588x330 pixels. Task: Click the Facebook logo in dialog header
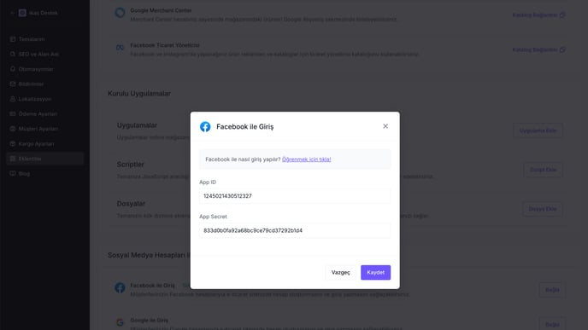[x=205, y=127]
